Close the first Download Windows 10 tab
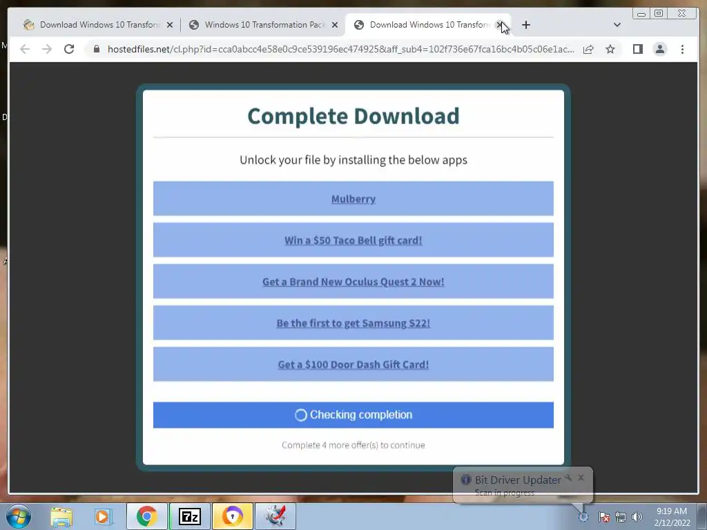Image resolution: width=707 pixels, height=530 pixels. [170, 25]
